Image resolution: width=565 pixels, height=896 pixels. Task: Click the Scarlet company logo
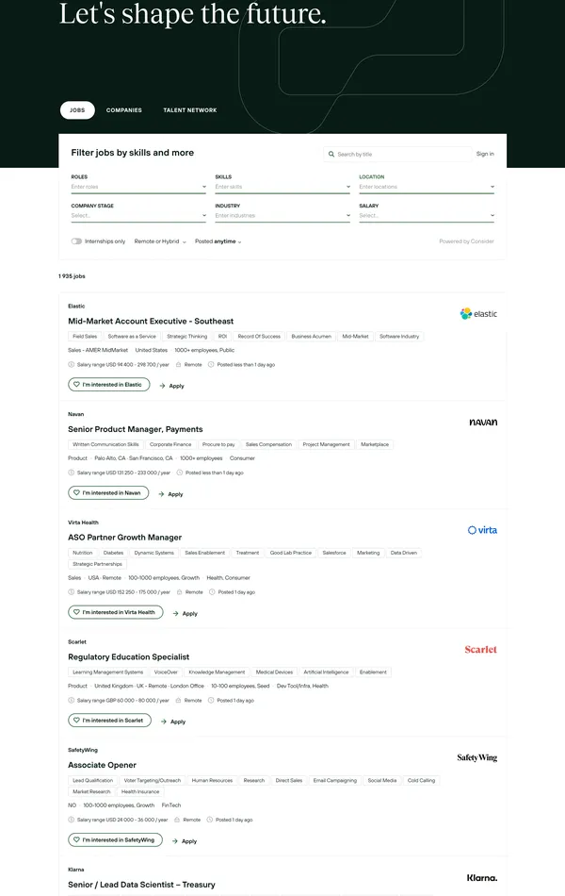pos(480,650)
